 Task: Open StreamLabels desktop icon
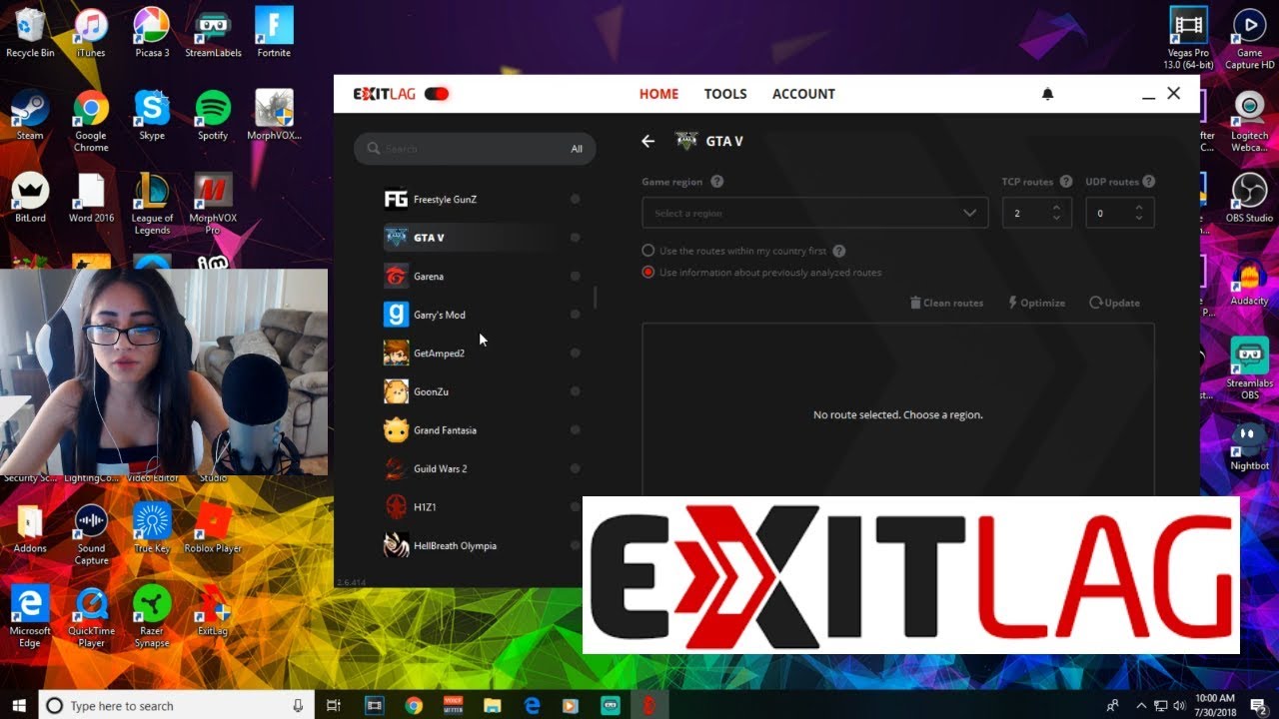coord(213,33)
